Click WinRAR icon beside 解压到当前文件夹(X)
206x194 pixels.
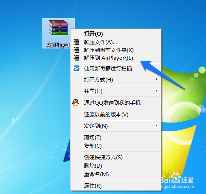[76, 50]
